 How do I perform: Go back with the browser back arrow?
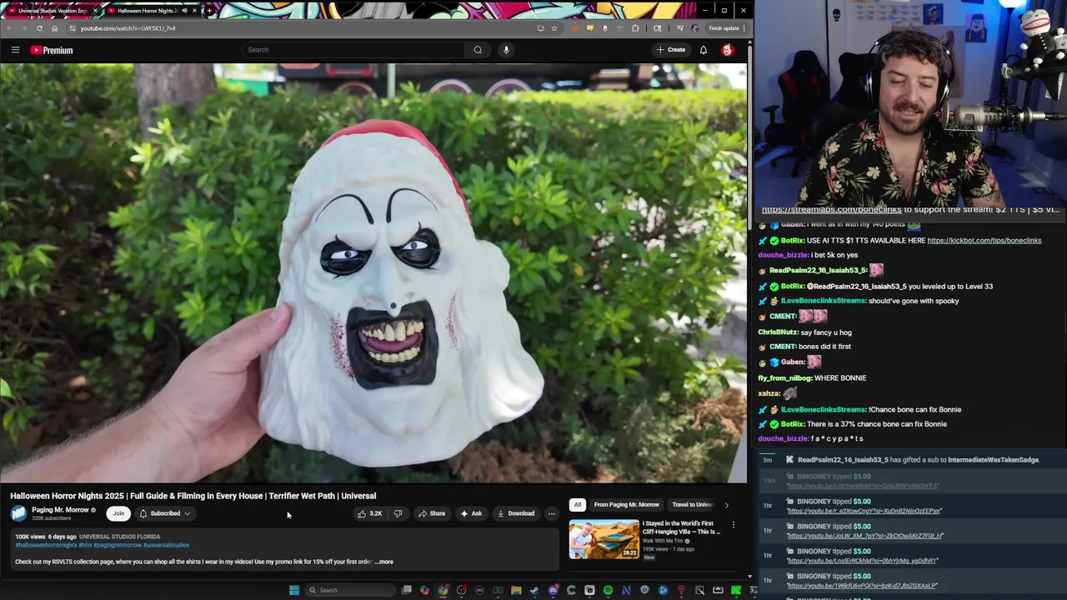[9, 28]
